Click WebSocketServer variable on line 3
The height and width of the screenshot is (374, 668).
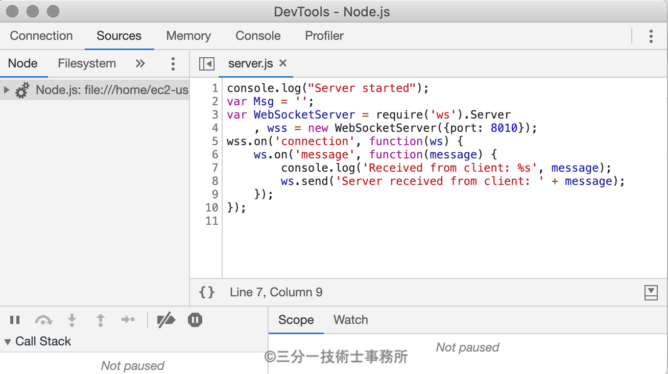click(x=304, y=114)
